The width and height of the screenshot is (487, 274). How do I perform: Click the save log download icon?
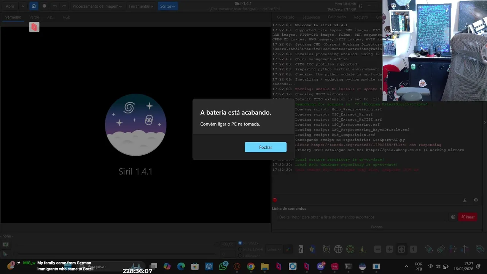coord(465,200)
